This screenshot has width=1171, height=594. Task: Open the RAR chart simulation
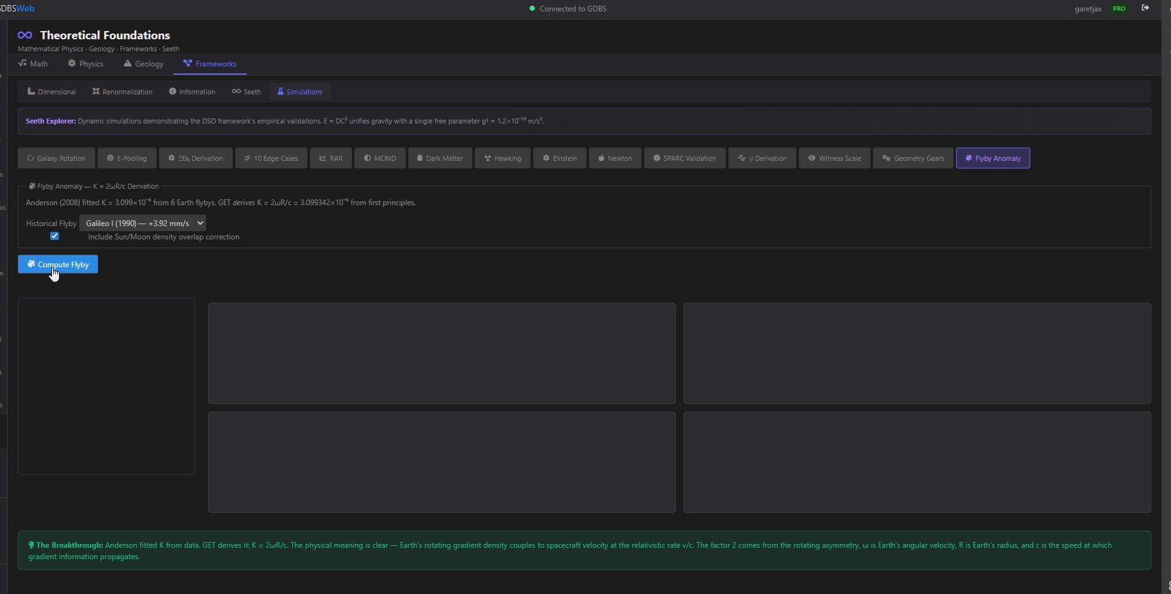coord(330,158)
